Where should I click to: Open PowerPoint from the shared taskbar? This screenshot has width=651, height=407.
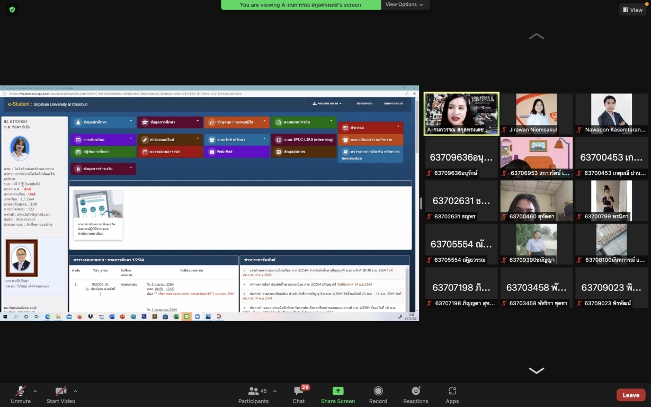point(122,316)
